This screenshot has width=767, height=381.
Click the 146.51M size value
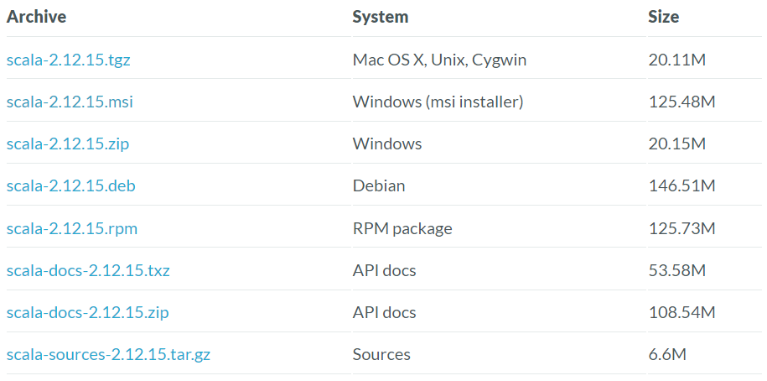point(681,186)
